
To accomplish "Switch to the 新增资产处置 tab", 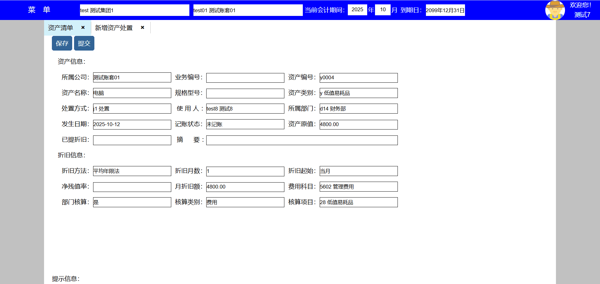I will 114,28.
